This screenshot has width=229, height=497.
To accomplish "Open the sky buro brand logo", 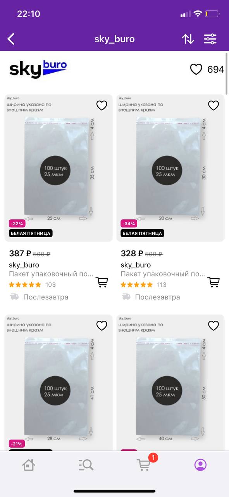I will point(38,70).
